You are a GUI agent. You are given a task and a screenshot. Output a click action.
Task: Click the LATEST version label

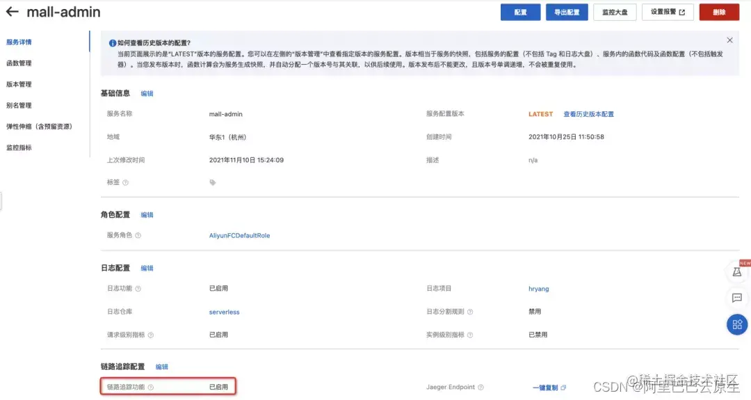click(541, 114)
